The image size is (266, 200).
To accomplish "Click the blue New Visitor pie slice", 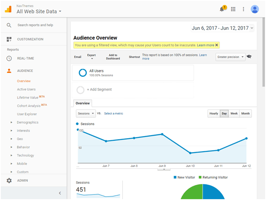I will [x=213, y=192].
